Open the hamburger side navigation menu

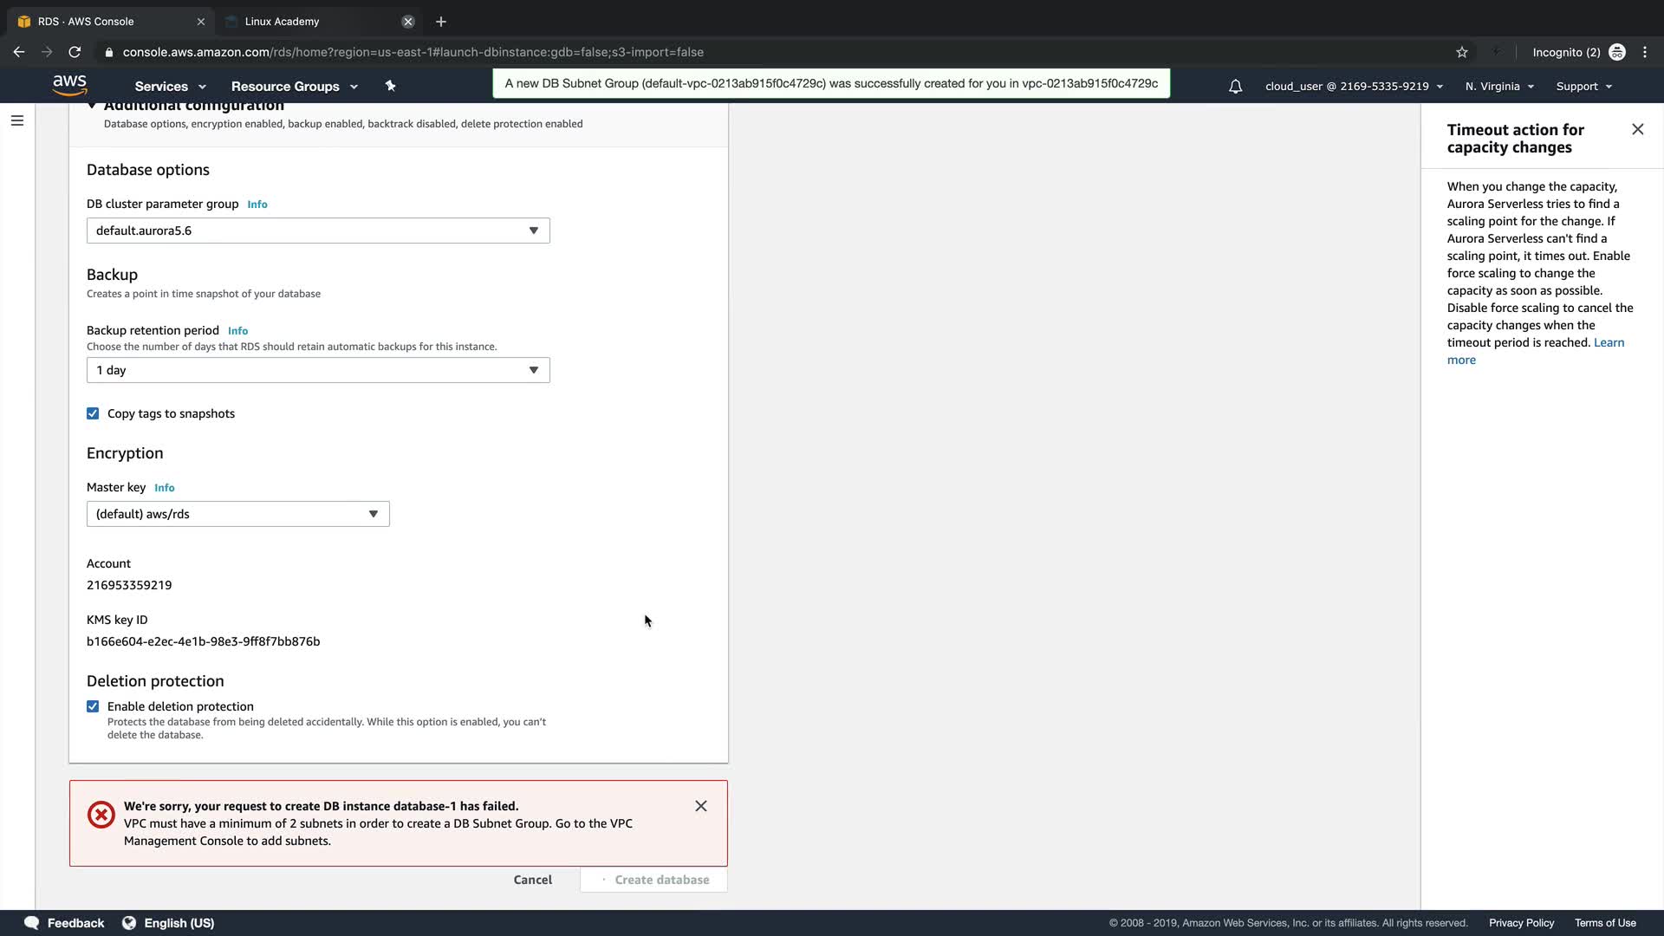click(17, 120)
